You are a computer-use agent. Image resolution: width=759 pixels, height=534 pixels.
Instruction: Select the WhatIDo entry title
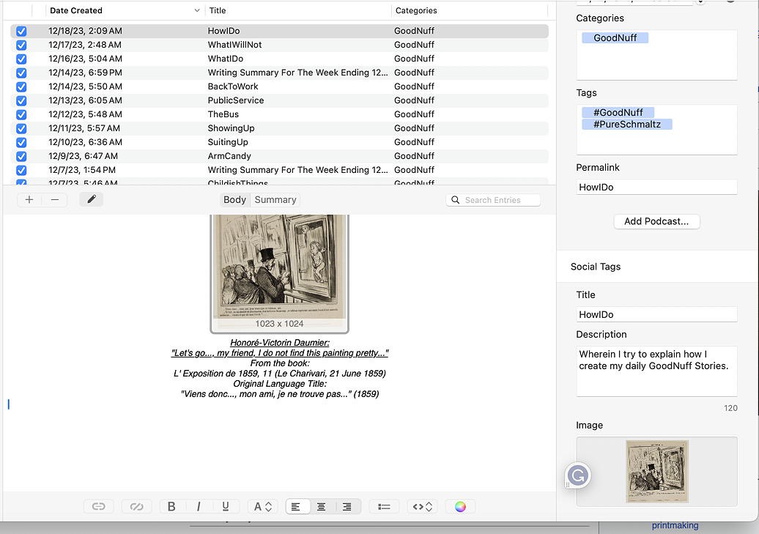click(226, 59)
